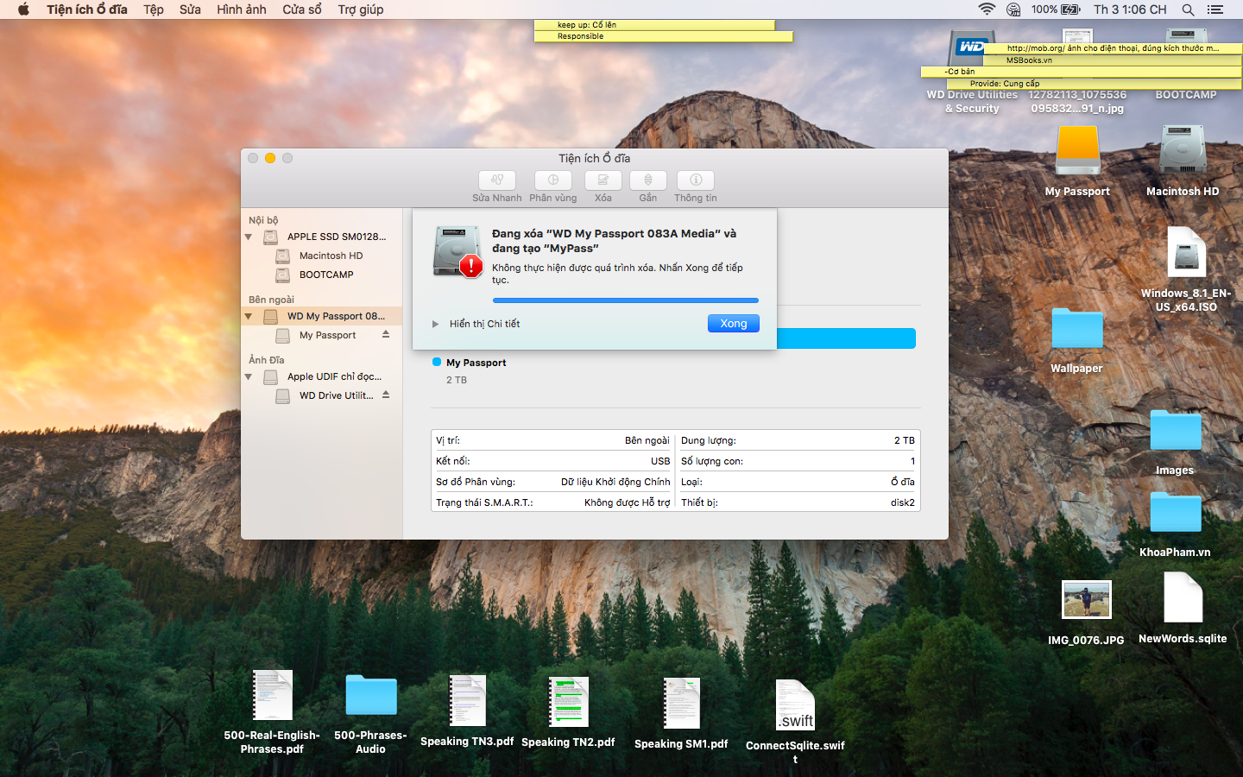Eject My Passport volume in sidebar
This screenshot has height=777, width=1243.
tap(386, 334)
